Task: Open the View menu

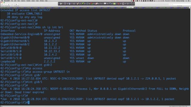Action: click(x=19, y=1)
